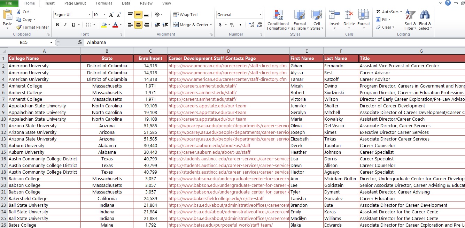
Task: Click the Wrap Text button
Action: (186, 15)
